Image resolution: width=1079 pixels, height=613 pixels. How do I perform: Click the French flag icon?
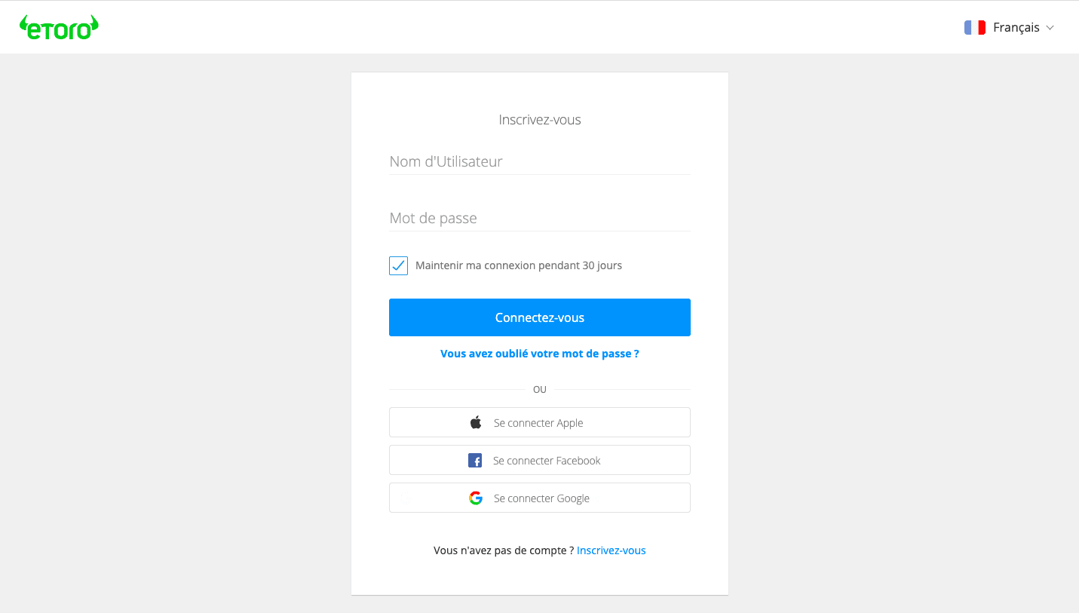[975, 27]
